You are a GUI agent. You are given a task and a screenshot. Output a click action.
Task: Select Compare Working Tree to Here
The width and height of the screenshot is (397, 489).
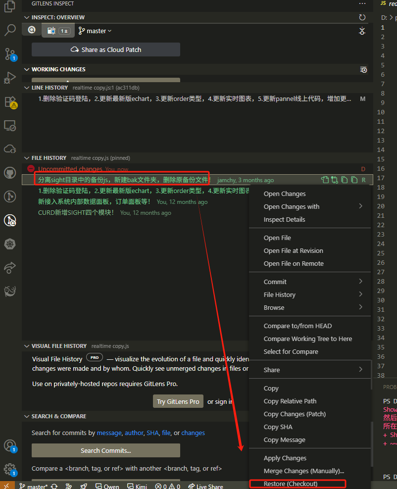click(x=310, y=339)
